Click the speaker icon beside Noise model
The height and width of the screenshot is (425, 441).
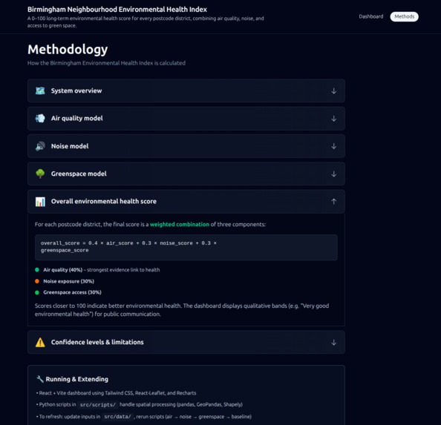coord(40,146)
